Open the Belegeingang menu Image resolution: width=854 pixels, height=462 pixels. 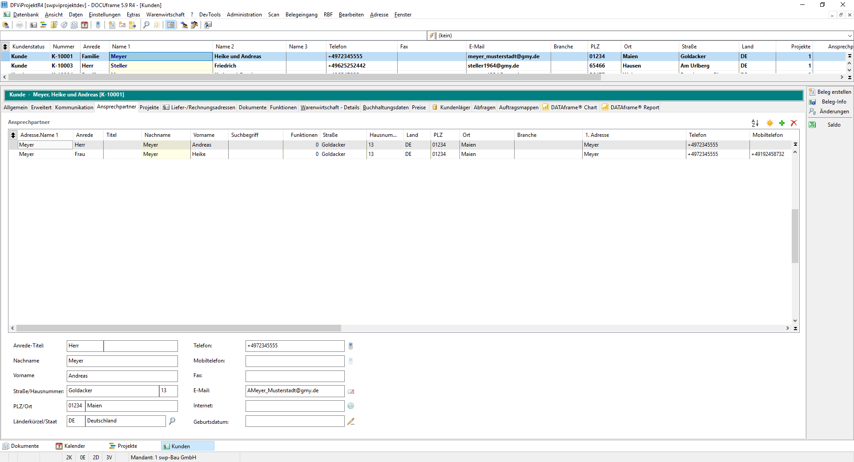click(x=302, y=15)
